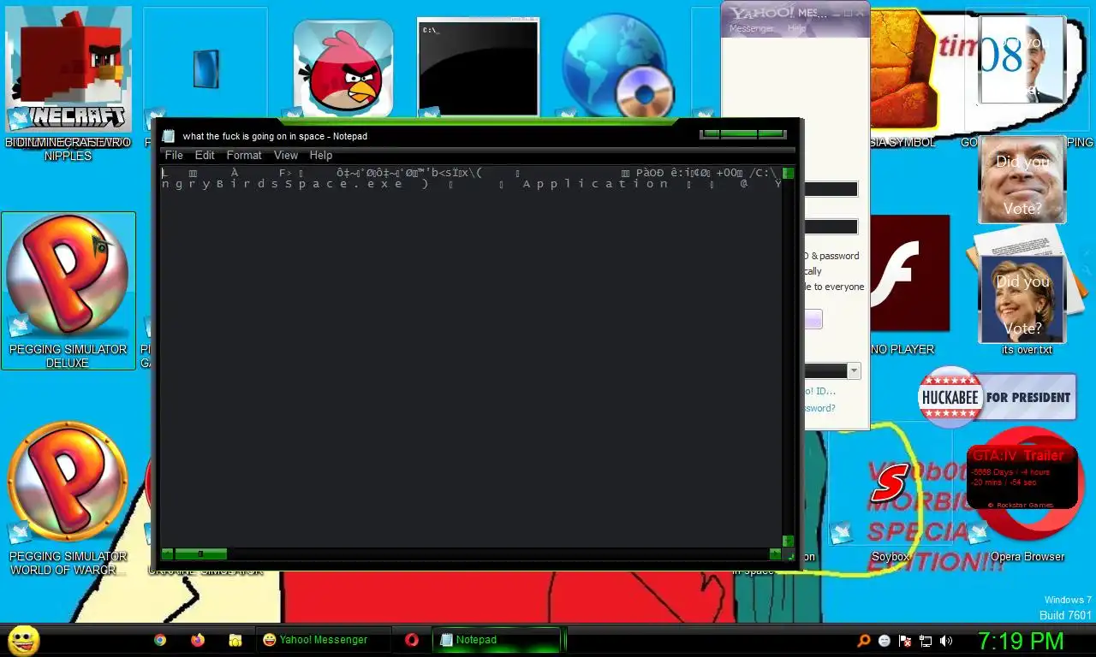Open the Help menu in Yahoo! Messenger
Screen dimensions: 1096x657
tap(797, 28)
